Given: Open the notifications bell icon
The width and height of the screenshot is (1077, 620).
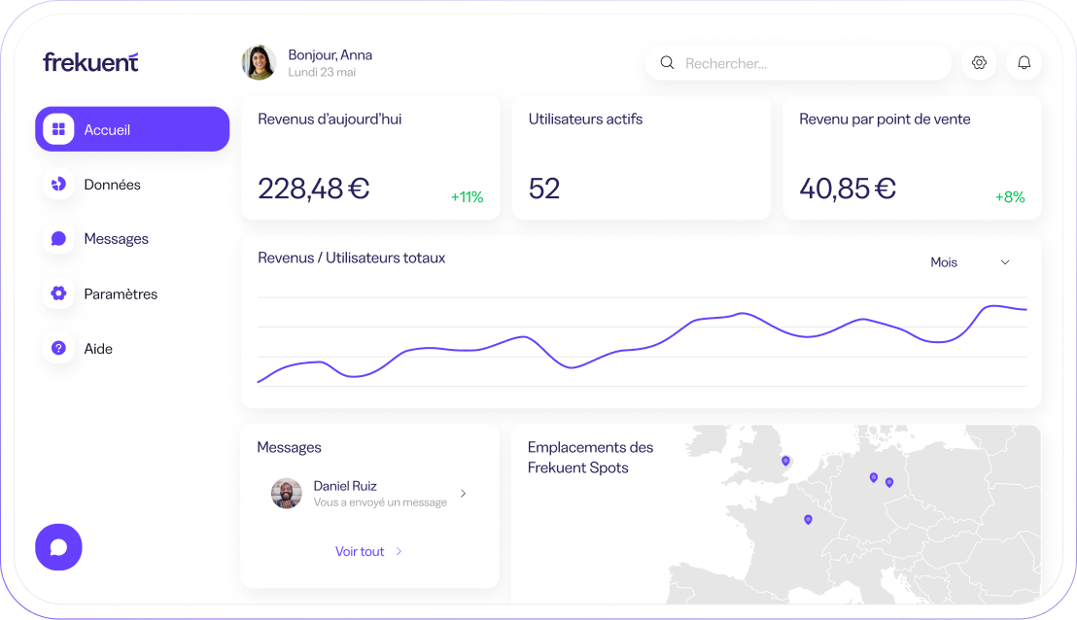Looking at the screenshot, I should [1024, 63].
